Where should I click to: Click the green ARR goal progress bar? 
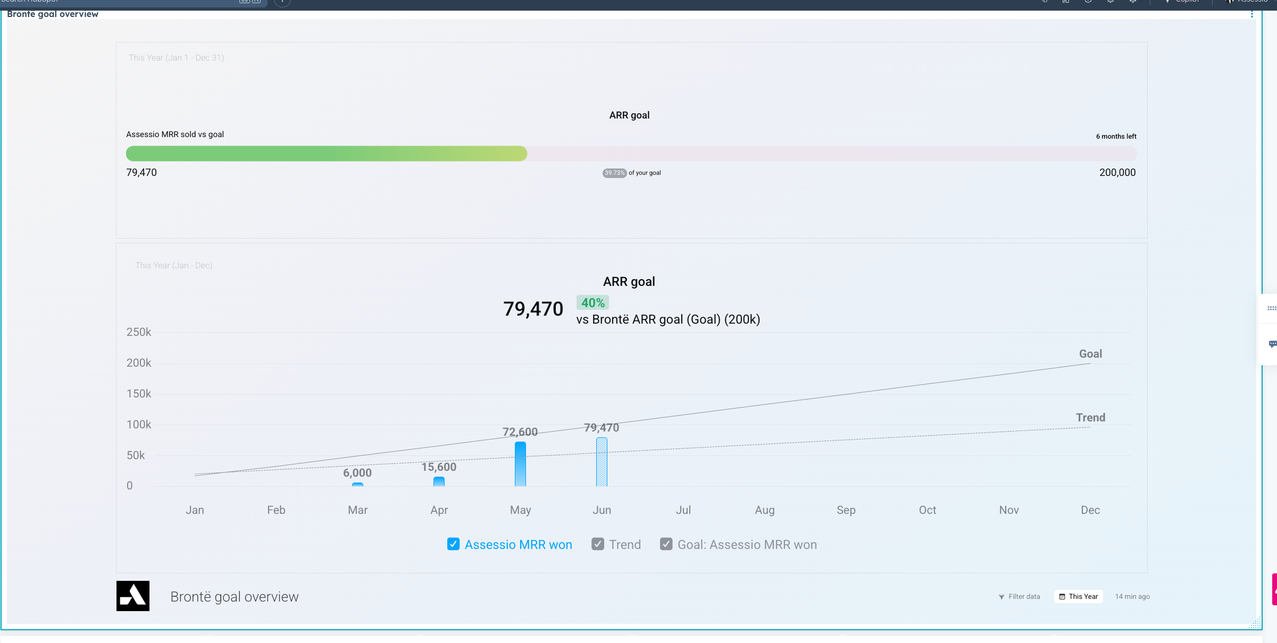(x=326, y=154)
